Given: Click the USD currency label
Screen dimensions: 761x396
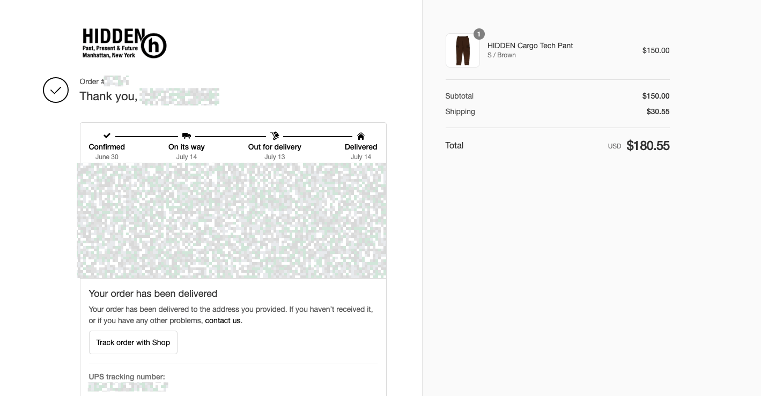Looking at the screenshot, I should [615, 146].
